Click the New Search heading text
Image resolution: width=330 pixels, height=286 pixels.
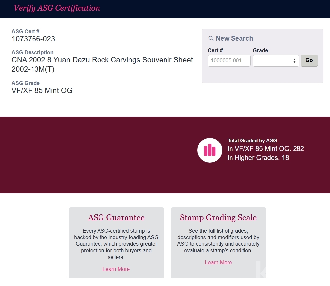[234, 38]
